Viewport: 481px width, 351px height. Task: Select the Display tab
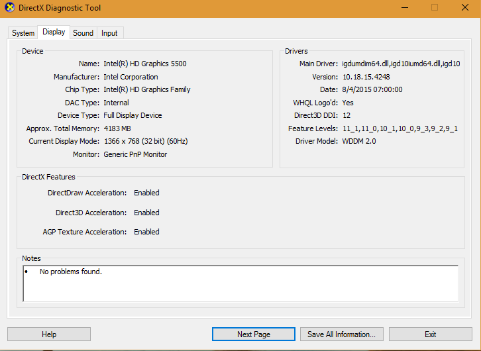pos(54,32)
